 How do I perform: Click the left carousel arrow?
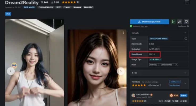[11, 71]
